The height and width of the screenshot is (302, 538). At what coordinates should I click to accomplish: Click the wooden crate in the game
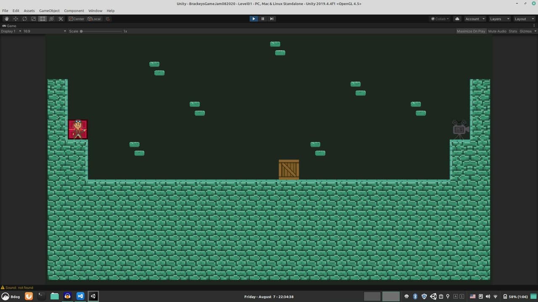(289, 169)
